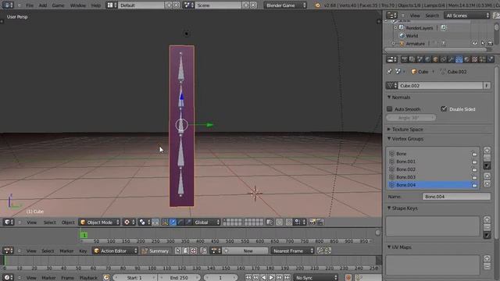Open the Action Editor mode dropdown
The height and width of the screenshot is (281, 500).
115,251
